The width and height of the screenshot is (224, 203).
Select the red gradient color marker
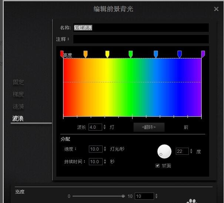(x=62, y=54)
